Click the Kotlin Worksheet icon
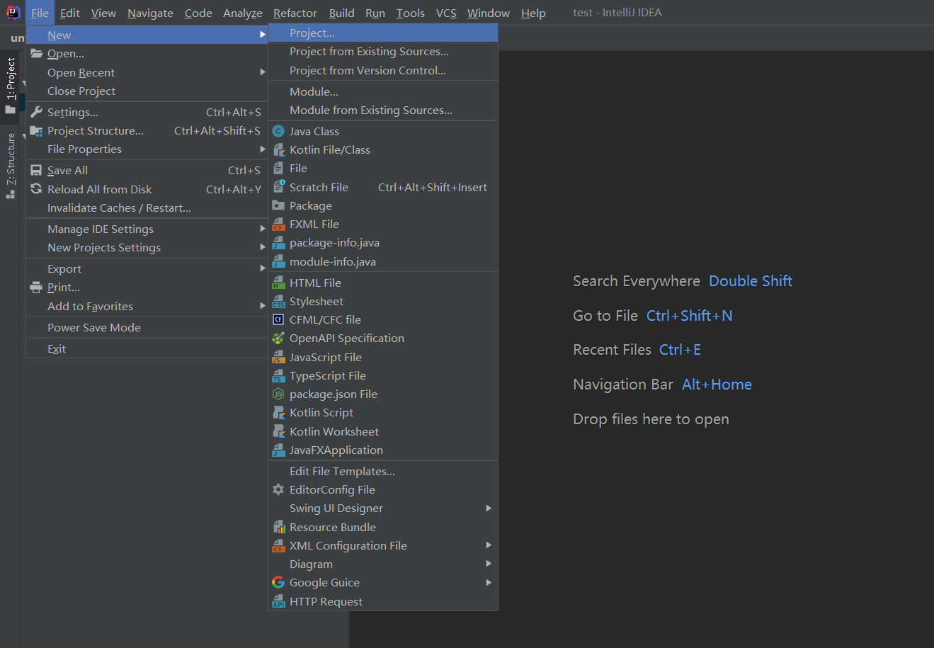934x648 pixels. [x=278, y=432]
